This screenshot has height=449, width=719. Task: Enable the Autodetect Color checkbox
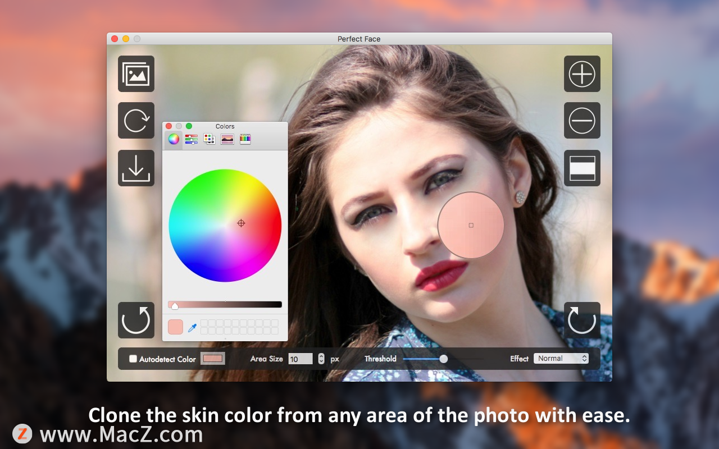tap(133, 359)
